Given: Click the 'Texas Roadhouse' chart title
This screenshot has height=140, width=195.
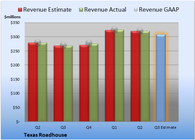Looking at the screenshot, I should (45, 135).
